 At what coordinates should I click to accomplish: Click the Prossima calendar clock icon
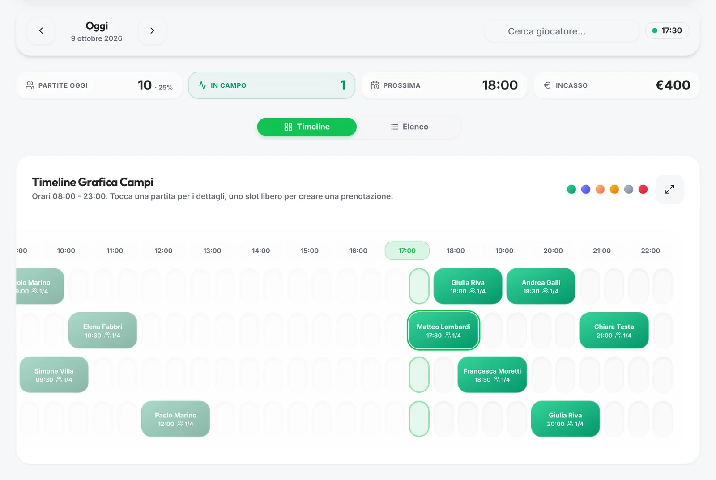pyautogui.click(x=375, y=85)
